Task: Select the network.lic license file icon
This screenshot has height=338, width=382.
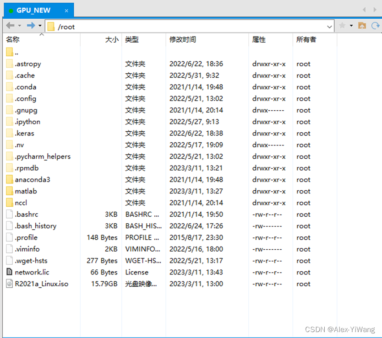Action: click(x=10, y=272)
